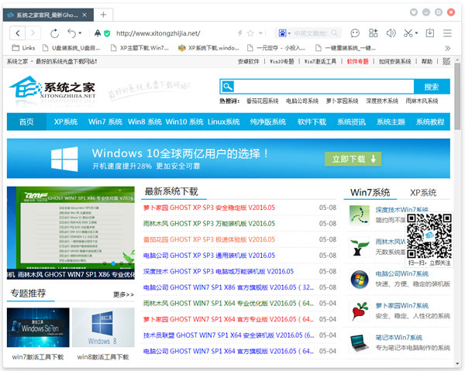Open the U盘装系统 bookmark
This screenshot has height=371, width=465.
(x=71, y=48)
